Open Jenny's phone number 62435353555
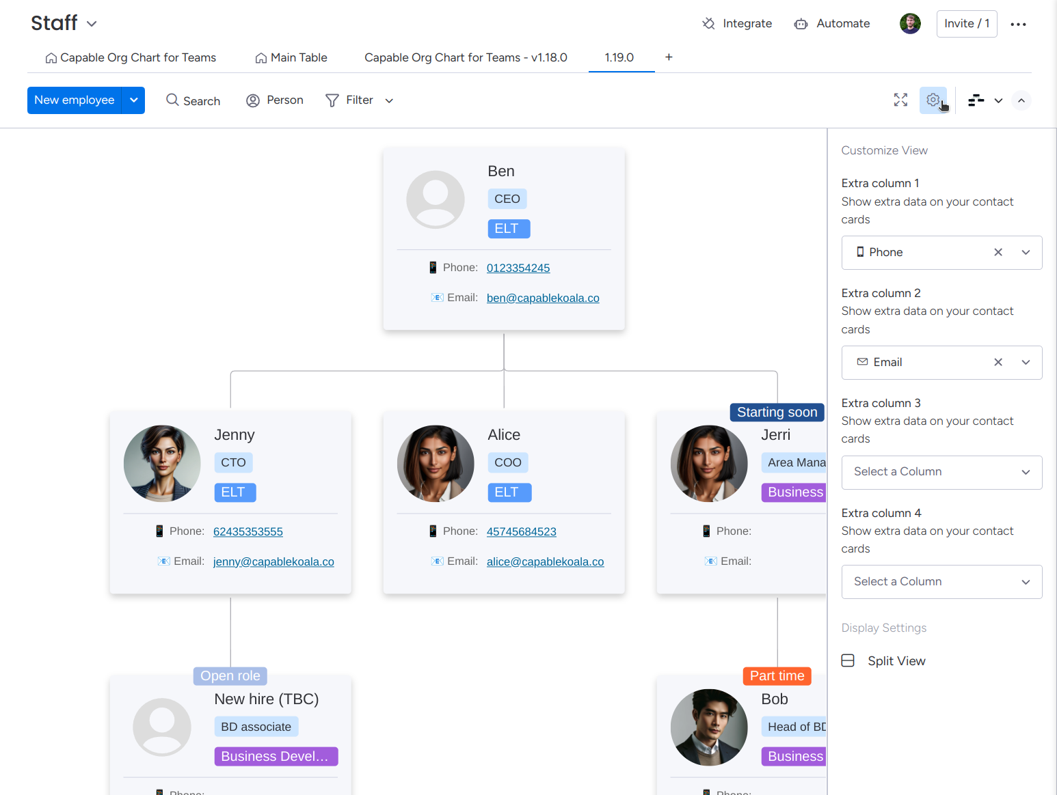The height and width of the screenshot is (795, 1057). pos(248,531)
